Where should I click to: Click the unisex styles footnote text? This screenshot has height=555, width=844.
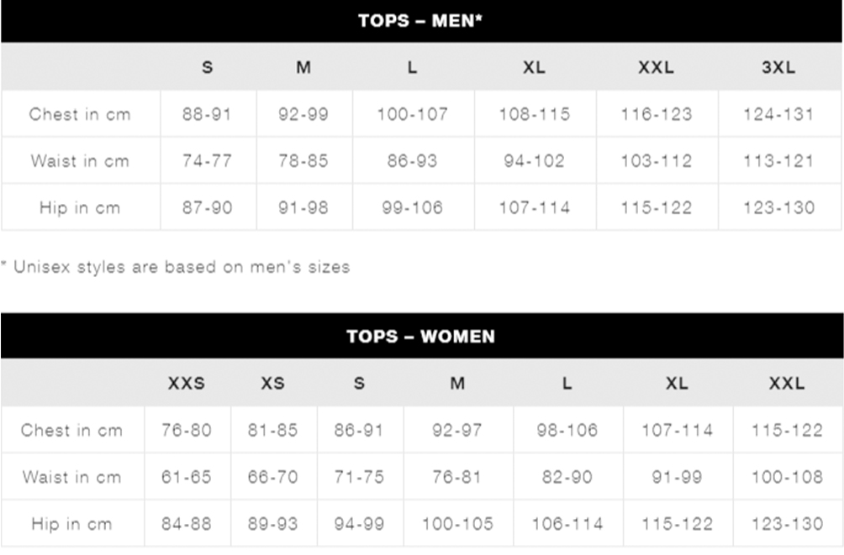176,267
